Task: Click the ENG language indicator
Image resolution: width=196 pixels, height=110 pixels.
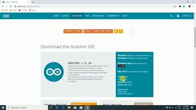Action: pos(179,108)
